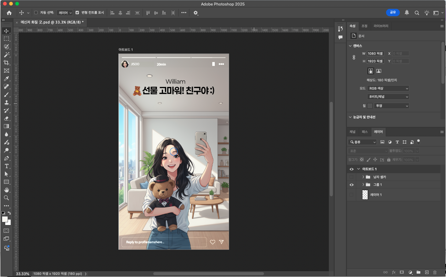Switch to the 채널 tab
The width and height of the screenshot is (446, 277).
(352, 132)
